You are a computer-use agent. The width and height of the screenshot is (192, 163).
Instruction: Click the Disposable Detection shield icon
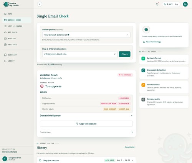(143, 70)
